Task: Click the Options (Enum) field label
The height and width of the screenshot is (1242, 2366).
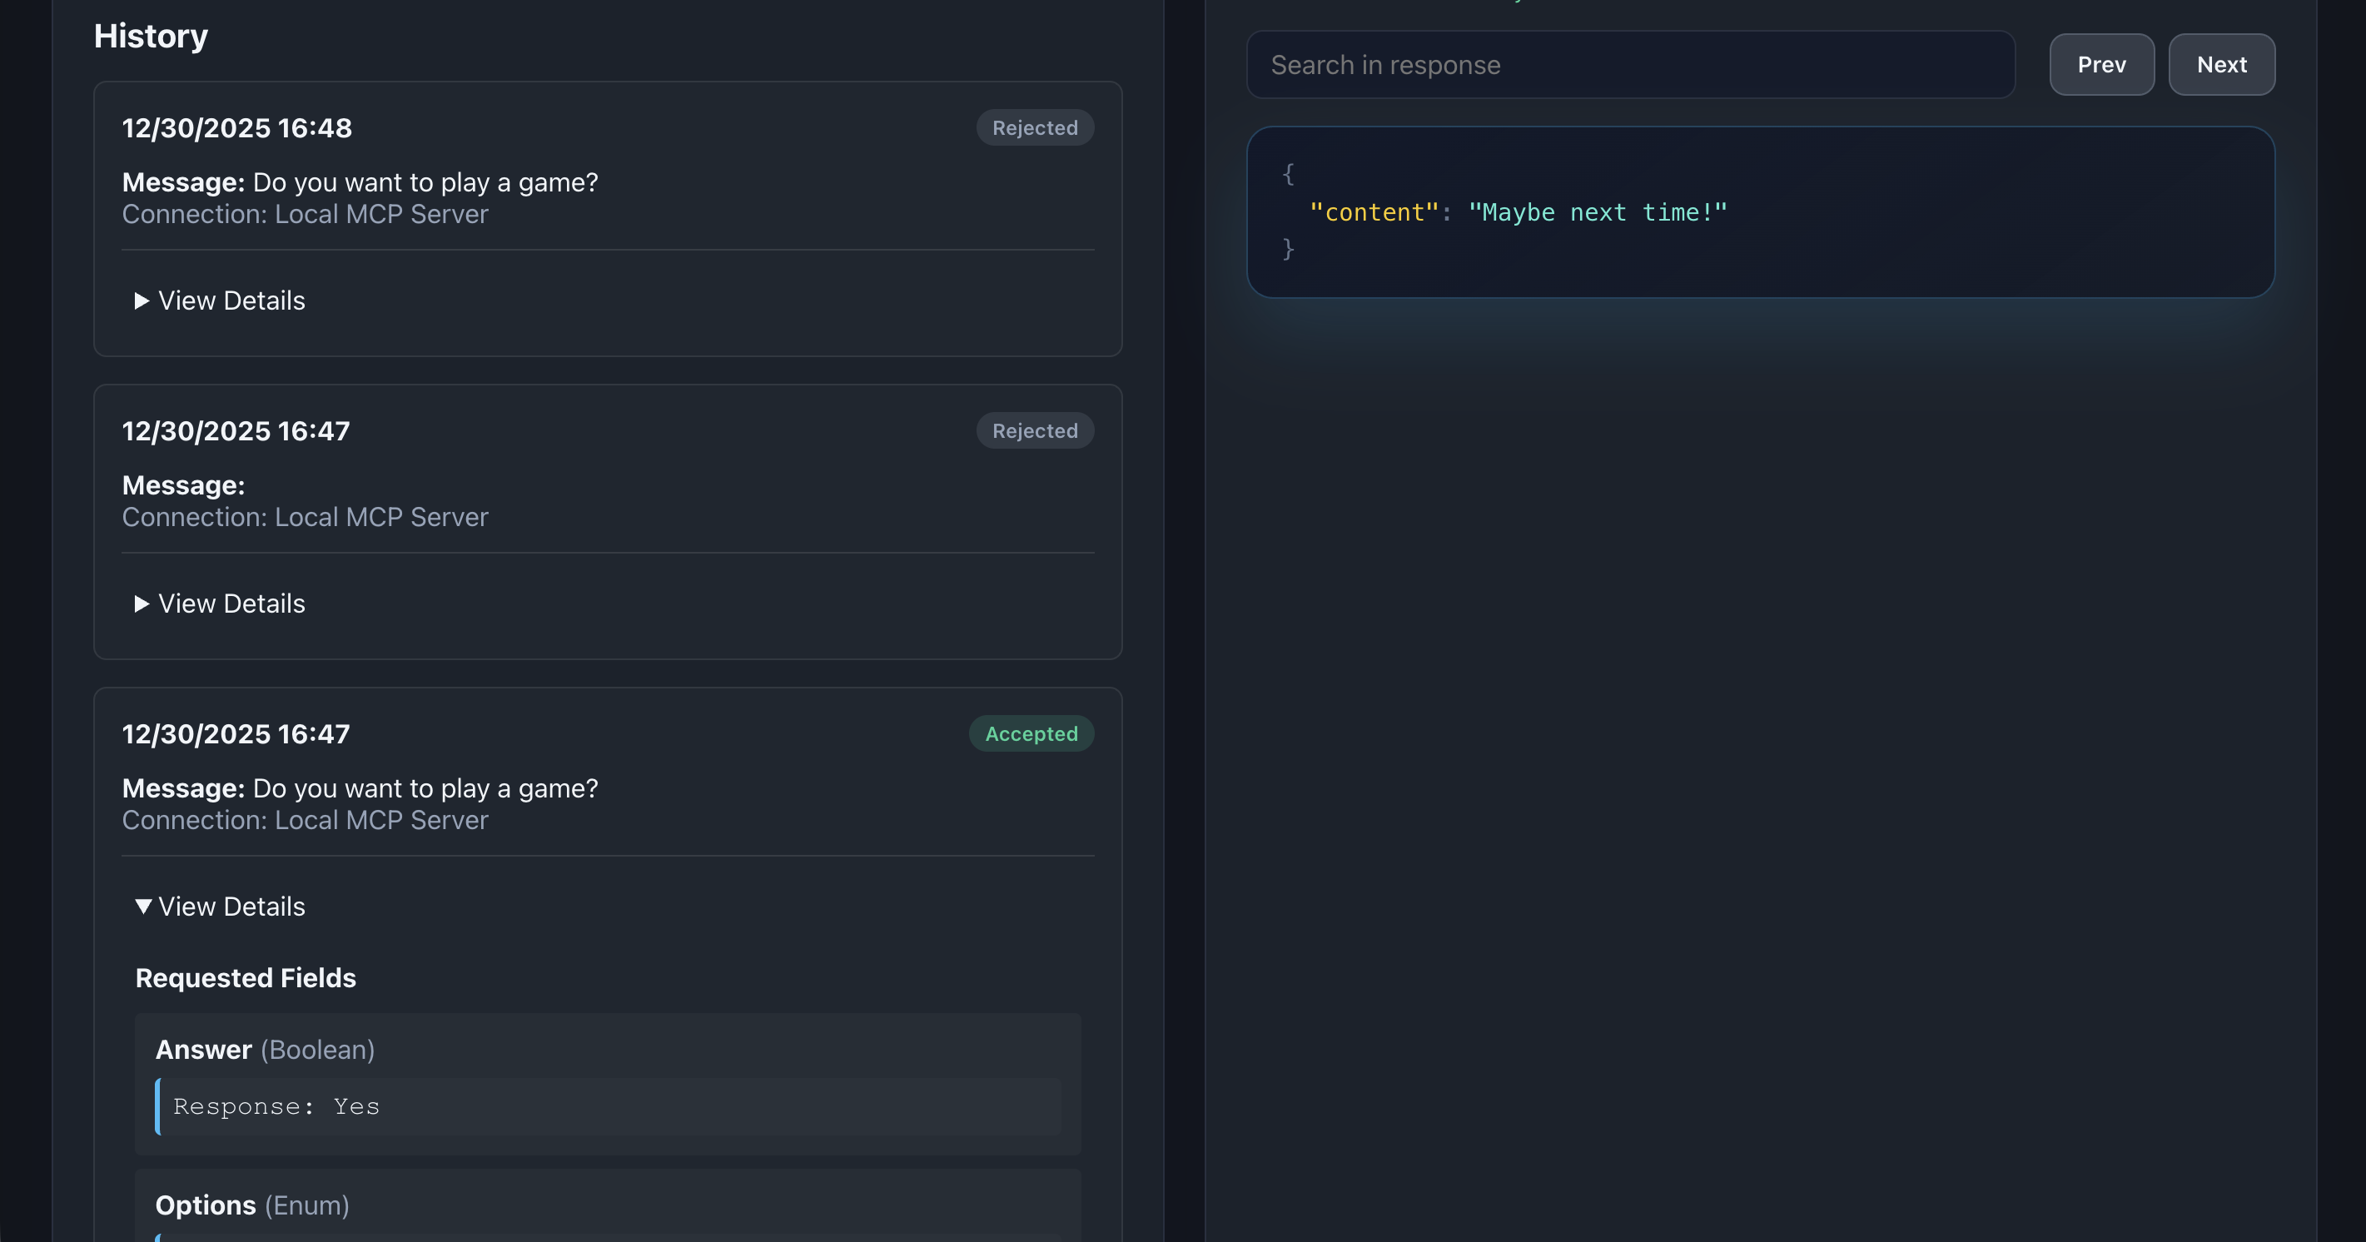Action: [251, 1205]
